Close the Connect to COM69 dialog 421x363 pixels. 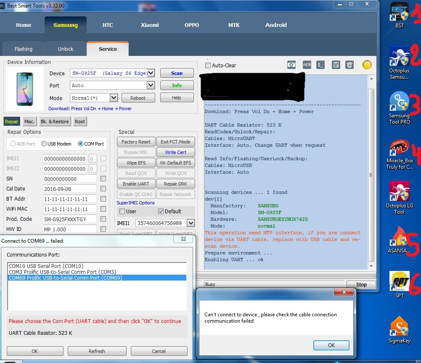click(x=183, y=239)
